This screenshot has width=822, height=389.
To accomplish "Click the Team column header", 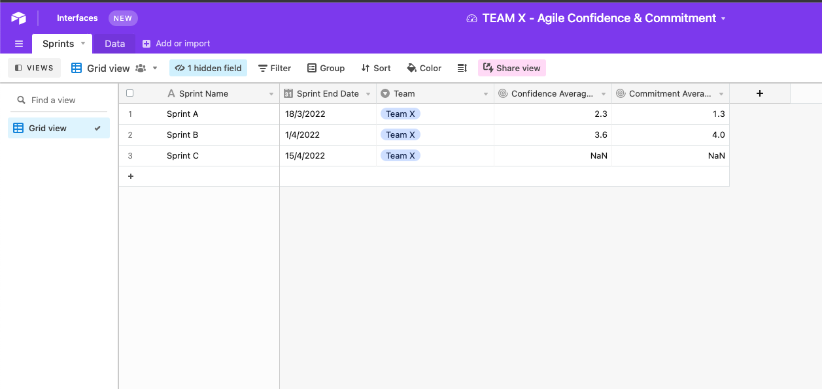I will 435,93.
